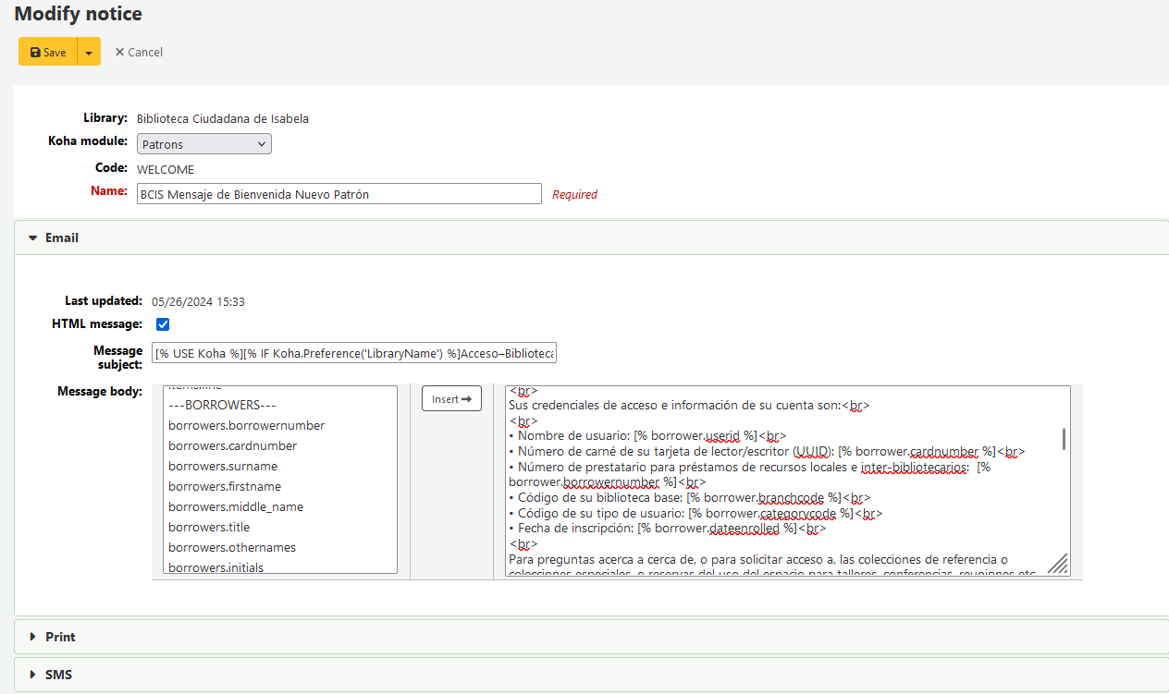Choose borrowers.firstname from the list
1169x694 pixels.
pyautogui.click(x=224, y=486)
